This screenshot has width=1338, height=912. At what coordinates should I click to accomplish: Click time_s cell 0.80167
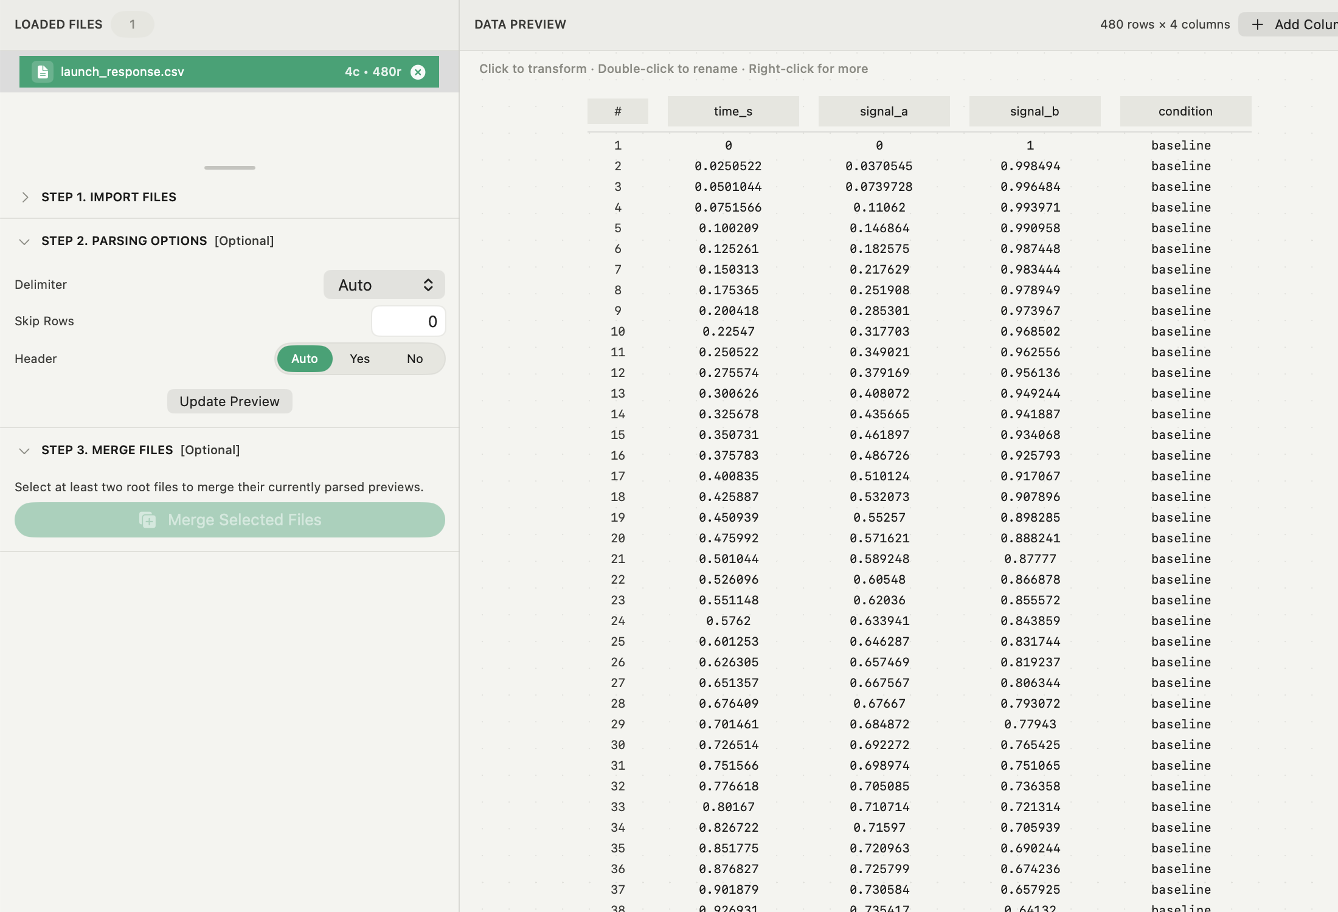(x=729, y=807)
